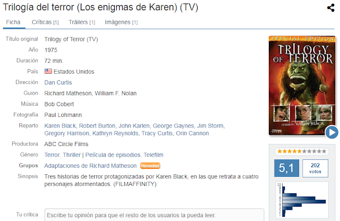Open director Dan Curtis's page
Screen dimensions: 340x221
pyautogui.click(x=58, y=82)
